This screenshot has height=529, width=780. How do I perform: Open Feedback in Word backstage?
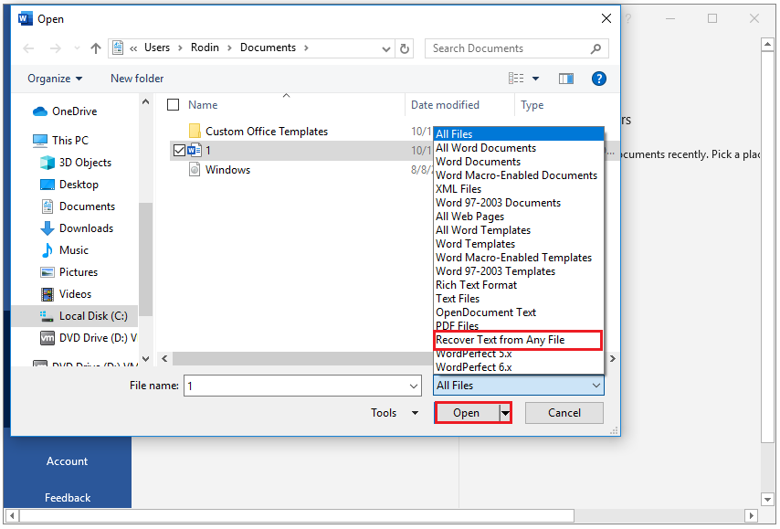68,497
